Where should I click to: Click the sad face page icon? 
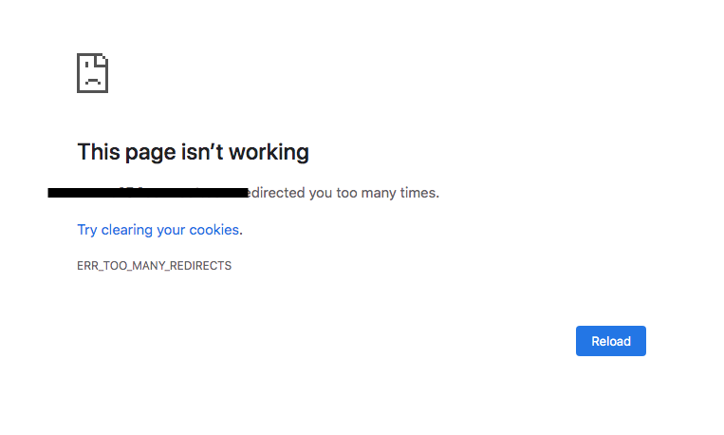click(92, 73)
